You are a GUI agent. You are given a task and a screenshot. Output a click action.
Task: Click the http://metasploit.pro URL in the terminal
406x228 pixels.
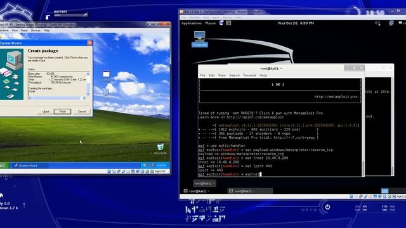click(x=336, y=97)
